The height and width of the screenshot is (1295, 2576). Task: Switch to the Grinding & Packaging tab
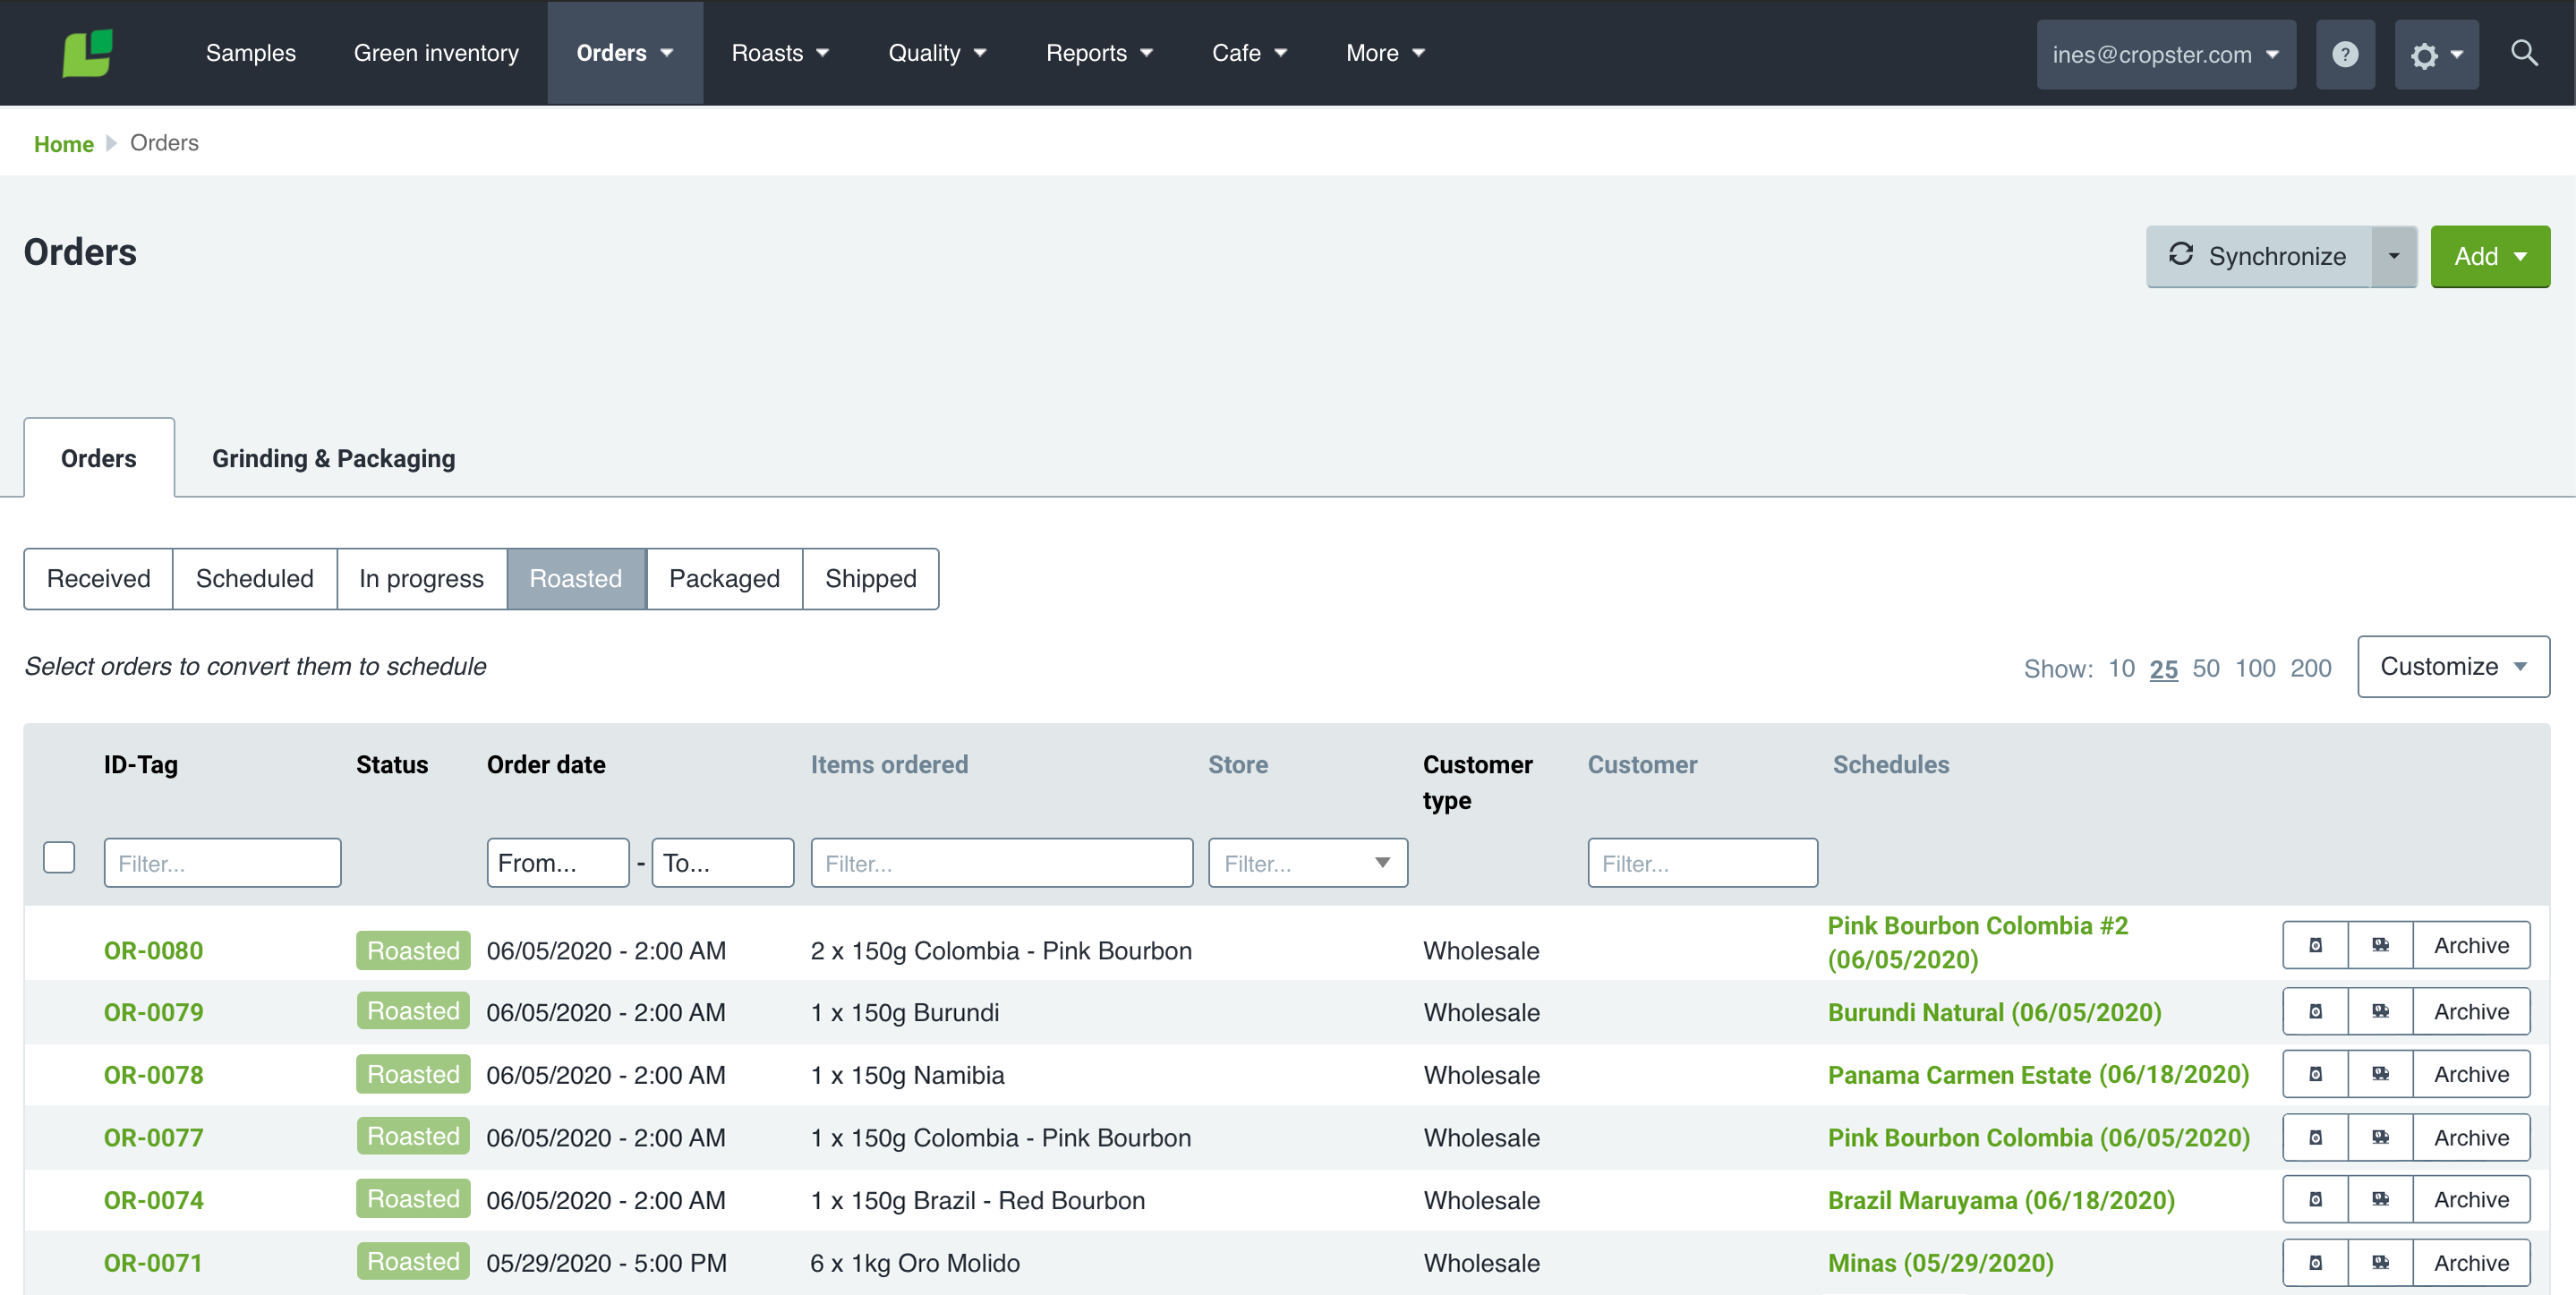(333, 458)
